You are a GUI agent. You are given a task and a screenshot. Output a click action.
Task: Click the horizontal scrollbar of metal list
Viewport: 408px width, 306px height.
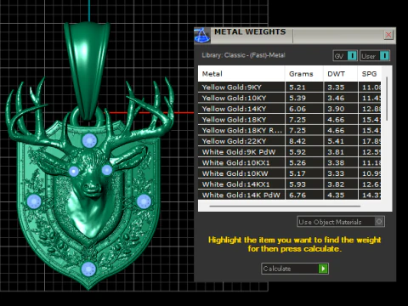point(285,207)
